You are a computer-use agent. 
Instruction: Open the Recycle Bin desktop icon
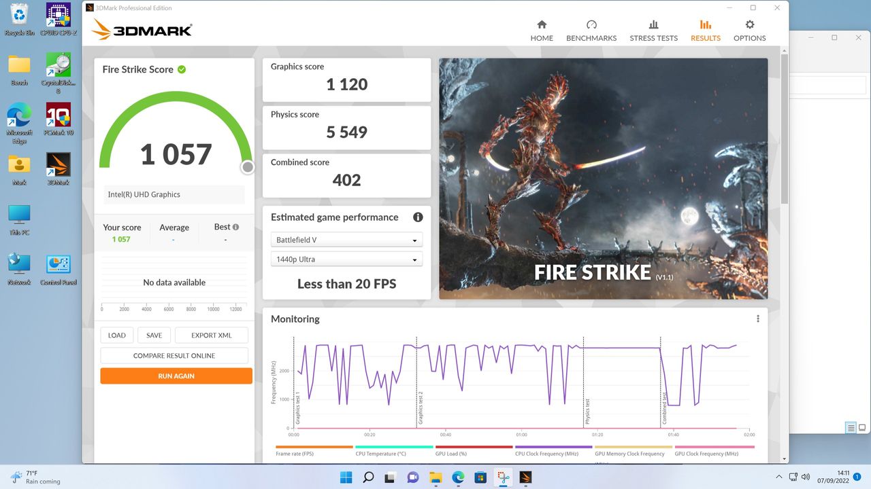pos(20,19)
